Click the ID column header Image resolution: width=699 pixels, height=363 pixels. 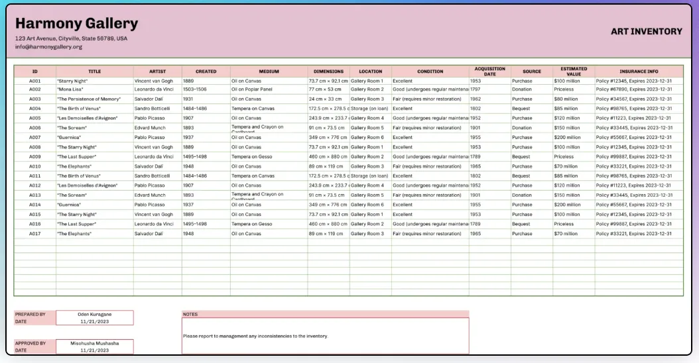[x=34, y=72]
